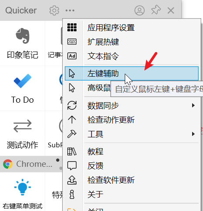
Task: Launch the To Do checkmark action
Action: pos(23,88)
